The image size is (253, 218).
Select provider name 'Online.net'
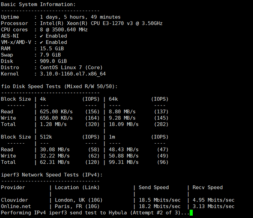[x=16, y=207]
